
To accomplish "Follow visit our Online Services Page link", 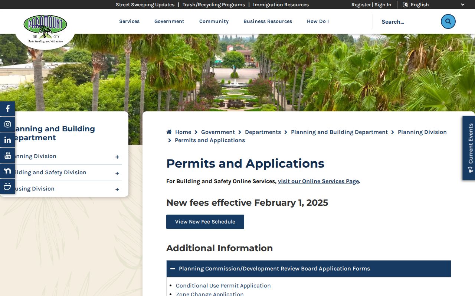I will pos(318,181).
